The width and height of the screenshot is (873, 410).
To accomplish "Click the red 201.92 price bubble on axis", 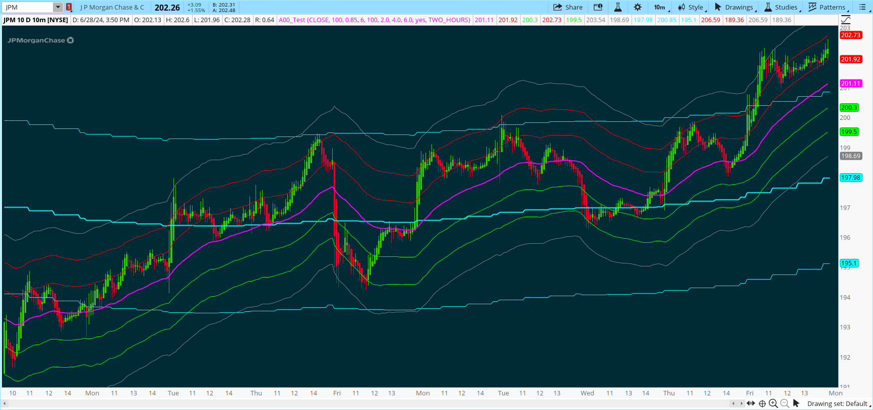I will click(851, 59).
